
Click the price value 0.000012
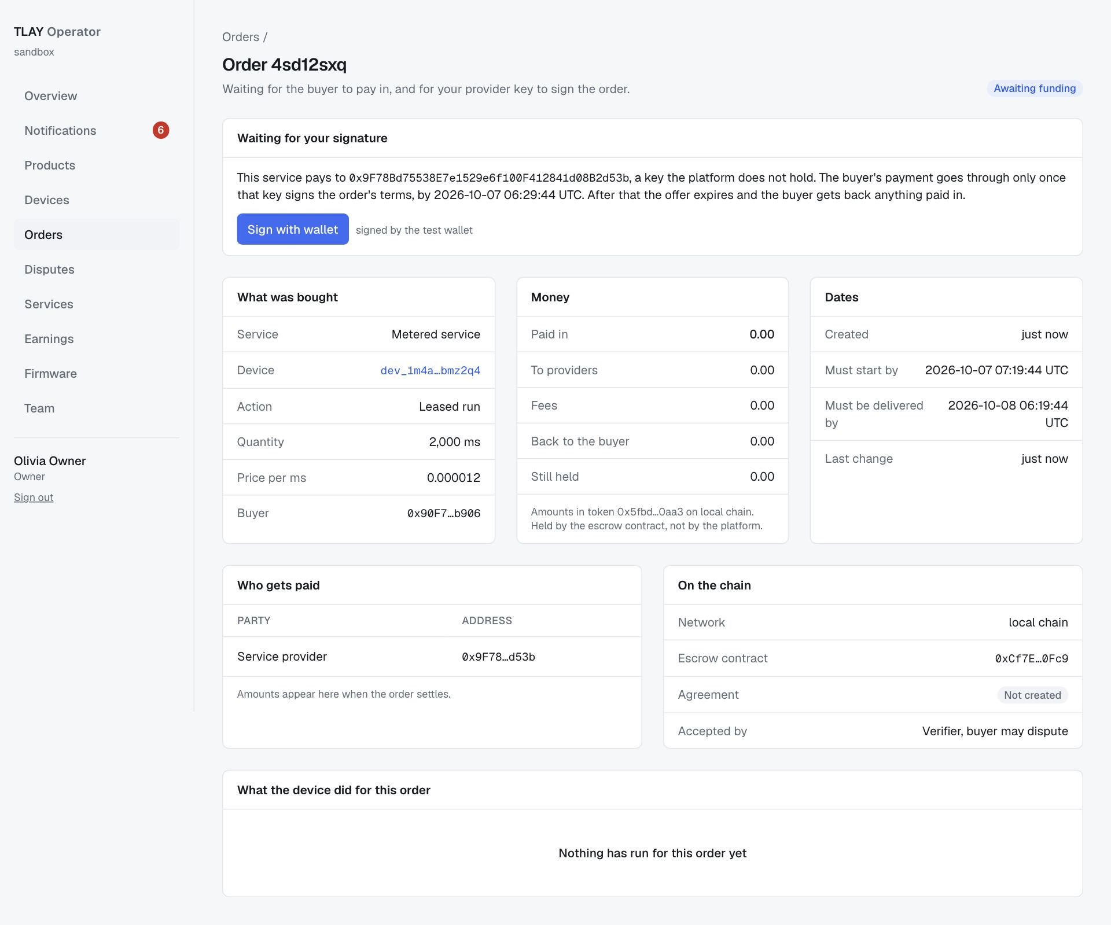(x=454, y=478)
